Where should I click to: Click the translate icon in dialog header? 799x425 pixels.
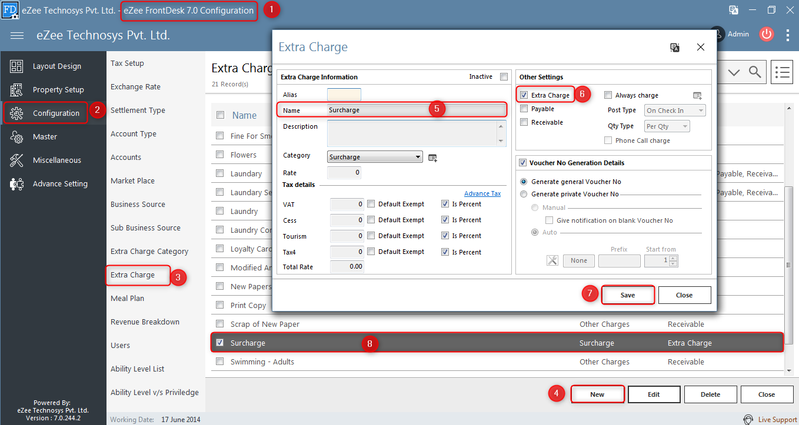pyautogui.click(x=675, y=48)
